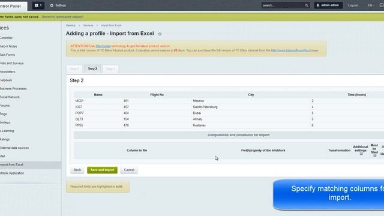
Task: Open Ratings in the sidebar
Action: [x=5, y=139]
